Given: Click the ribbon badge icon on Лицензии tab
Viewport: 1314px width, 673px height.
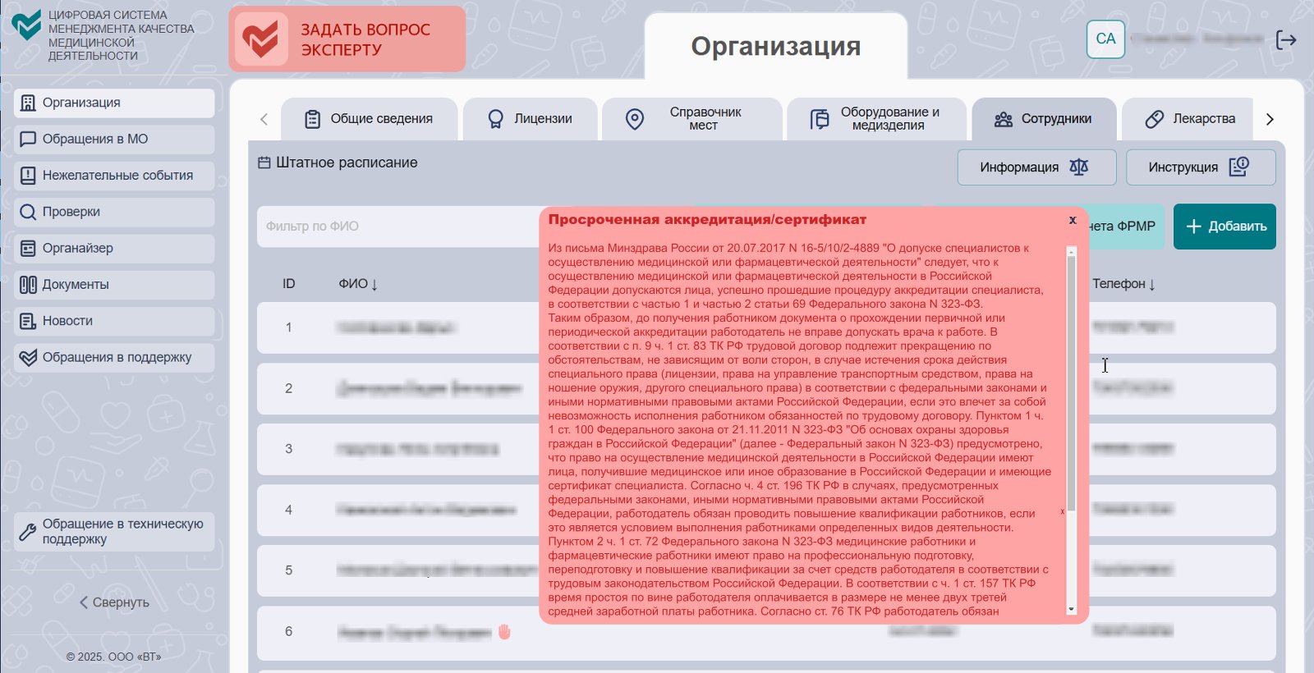Looking at the screenshot, I should 496,119.
